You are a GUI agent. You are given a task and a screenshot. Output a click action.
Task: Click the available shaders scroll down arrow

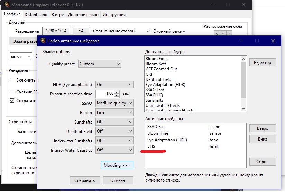[243, 109]
